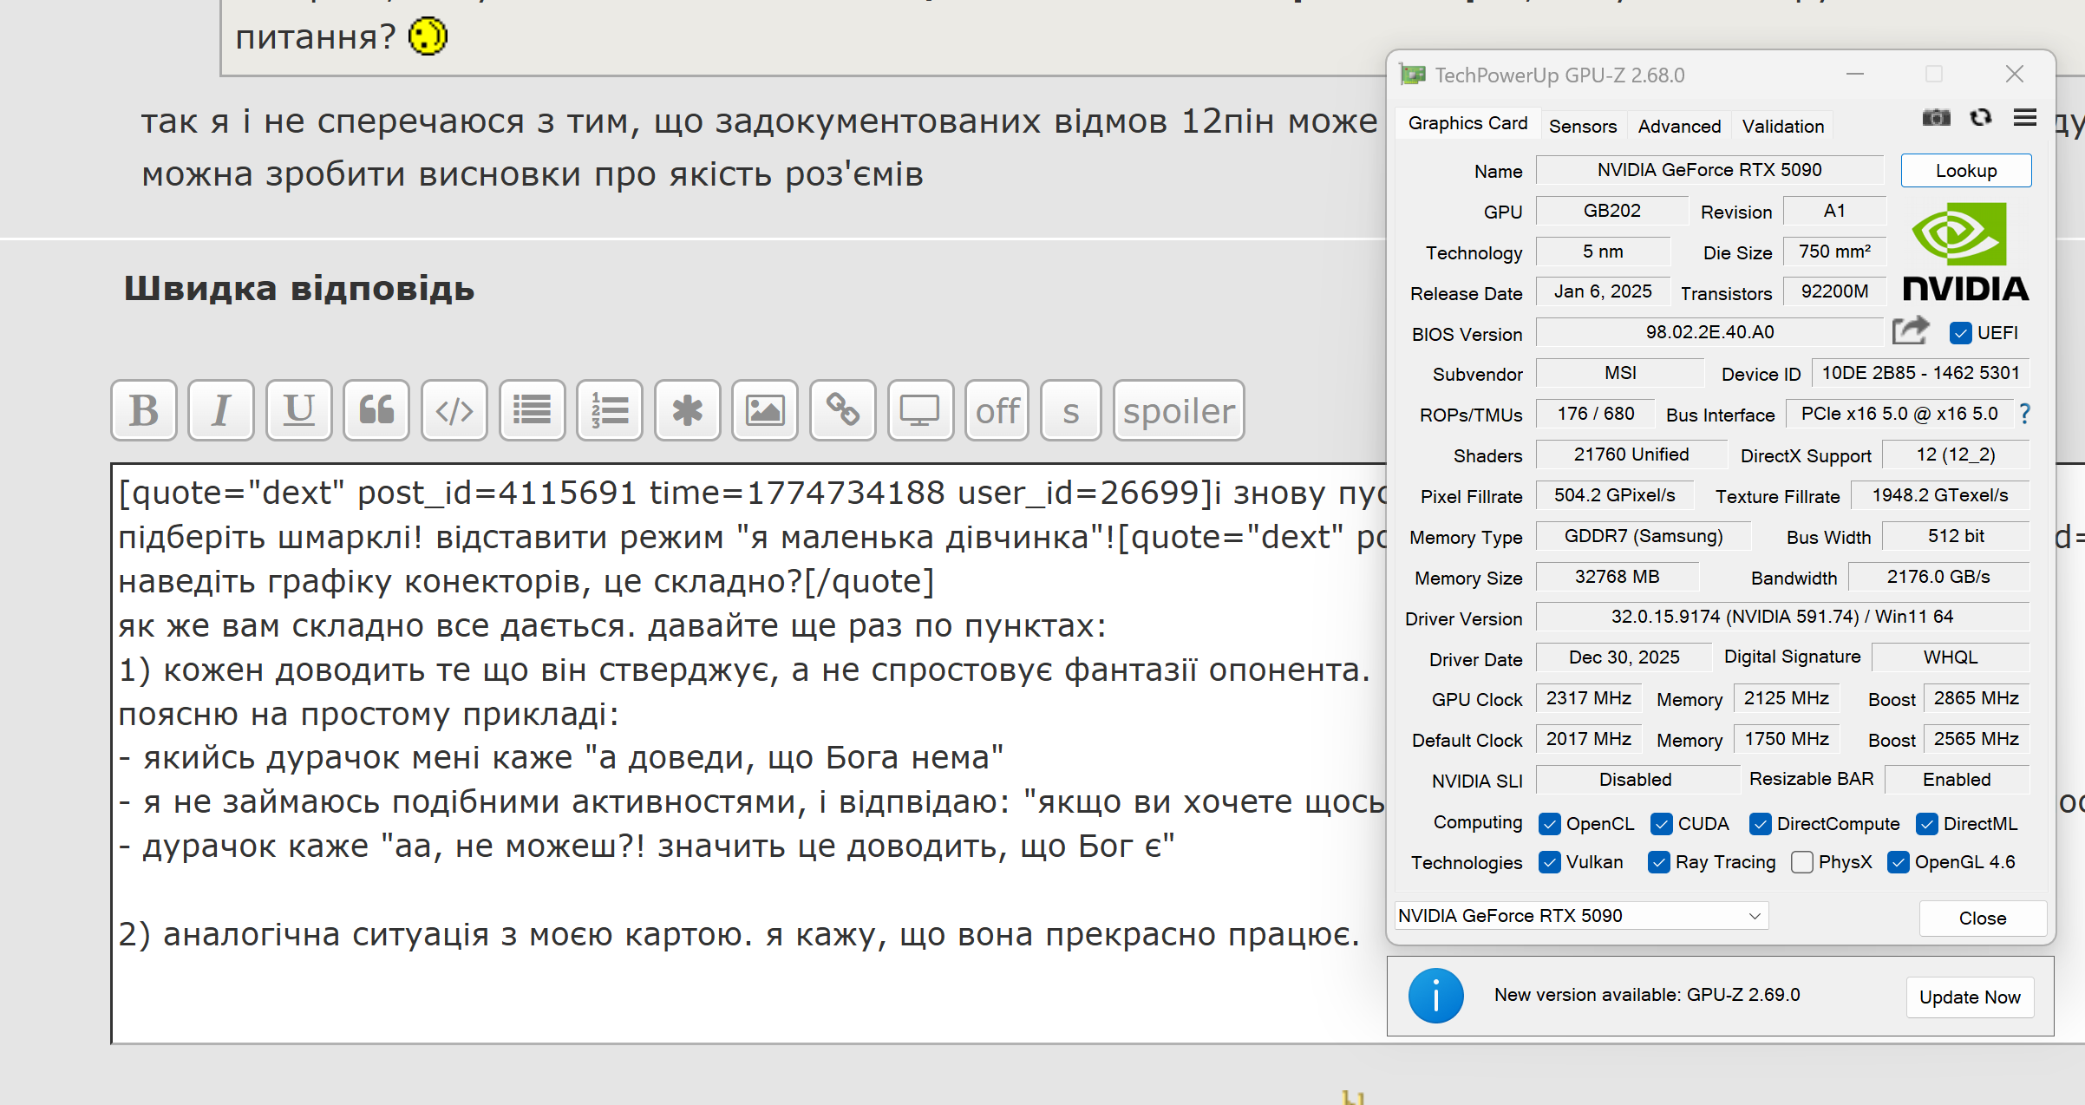Viewport: 2085px width, 1105px height.
Task: Close the GPU-Z window with the X
Action: (x=2015, y=75)
